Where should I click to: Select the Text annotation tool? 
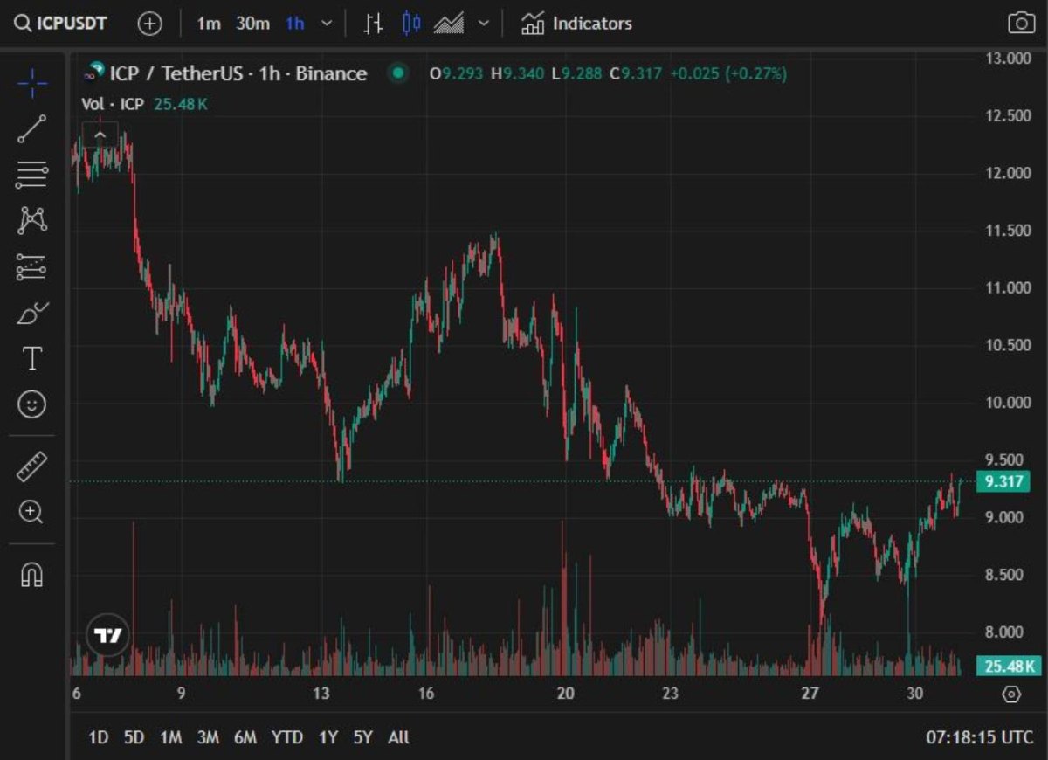tap(32, 358)
